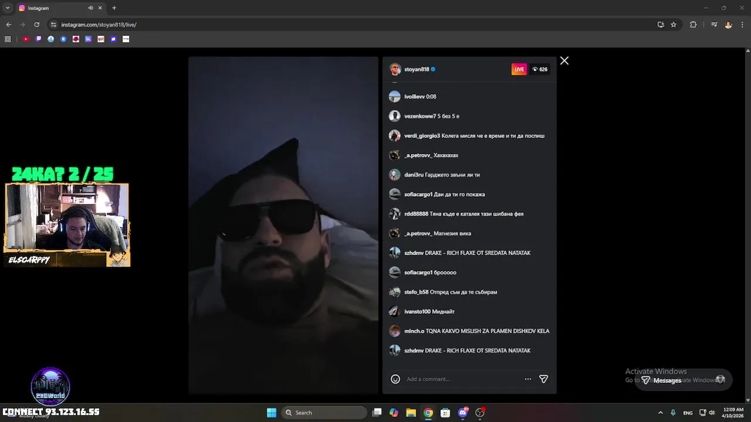This screenshot has width=751, height=422.
Task: Click the address bar URL instagram.com/stoyan818/live/
Action: pyautogui.click(x=99, y=25)
